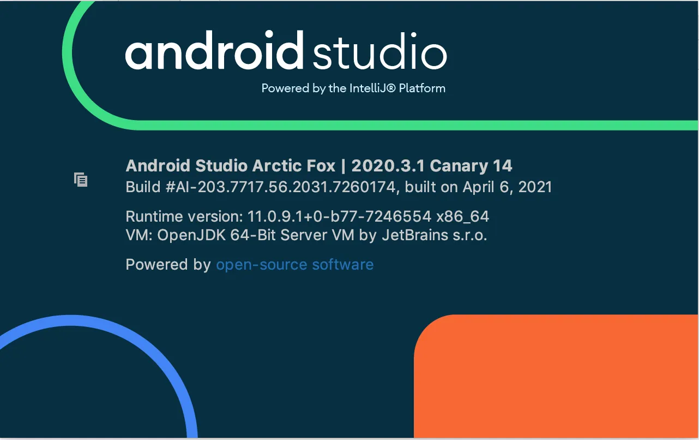This screenshot has width=699, height=440.
Task: Click the android studio logo text
Action: [286, 50]
